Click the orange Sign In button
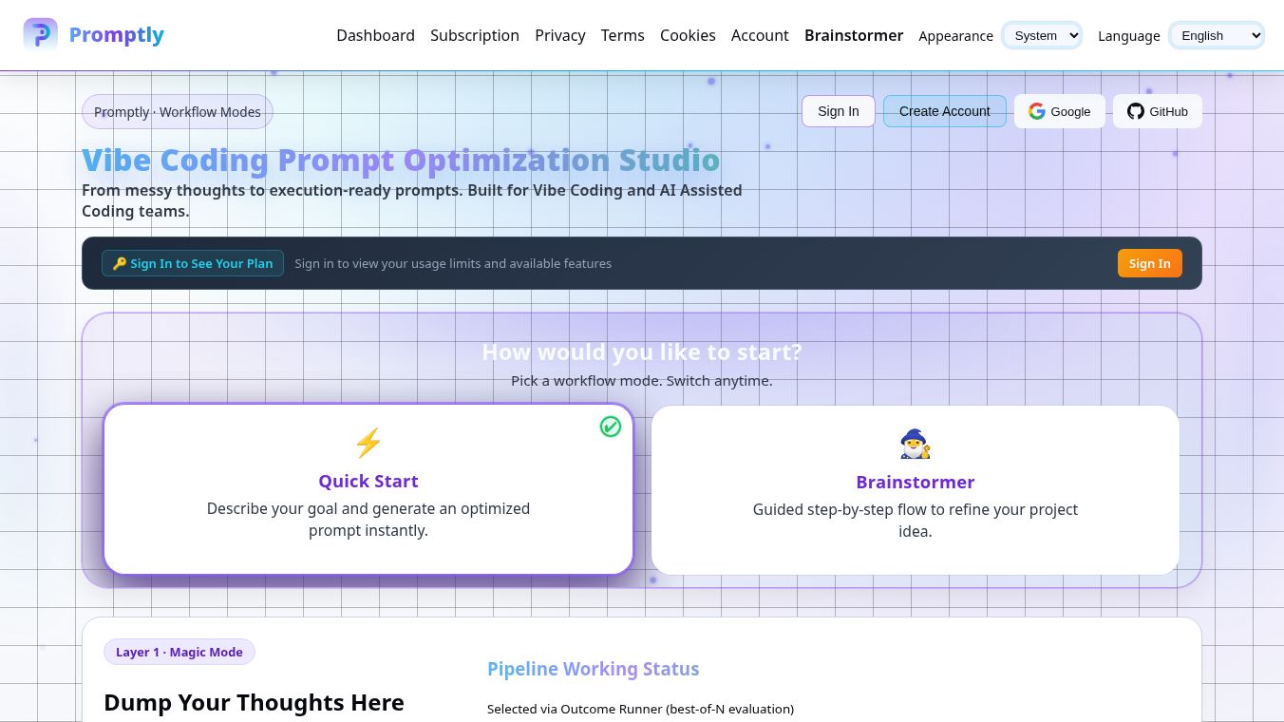Viewport: 1284px width, 722px height. pyautogui.click(x=1150, y=263)
